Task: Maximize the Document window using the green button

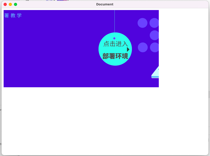Action: [16, 4]
